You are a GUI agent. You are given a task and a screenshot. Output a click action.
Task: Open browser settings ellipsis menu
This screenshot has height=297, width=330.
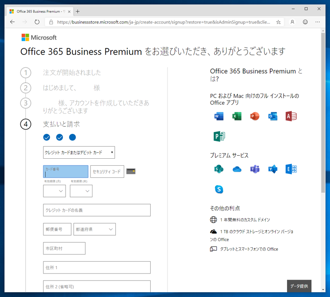pyautogui.click(x=317, y=22)
